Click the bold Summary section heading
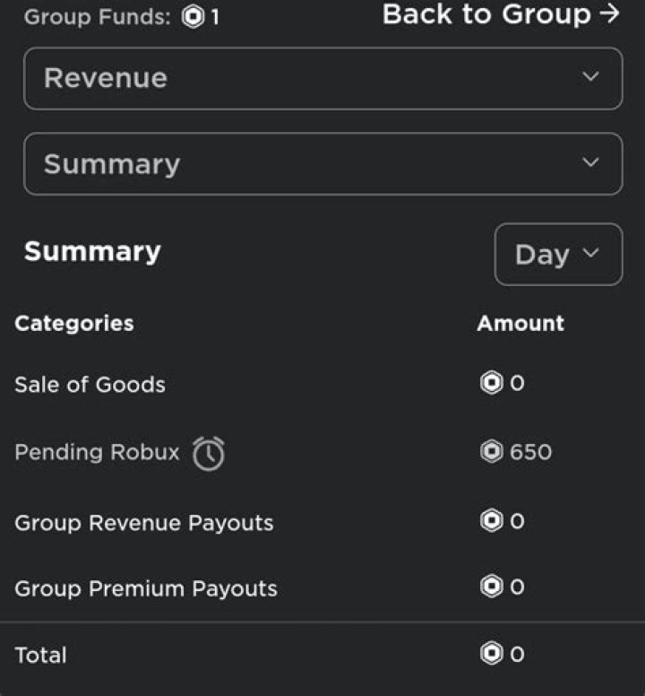This screenshot has height=696, width=645. tap(92, 252)
